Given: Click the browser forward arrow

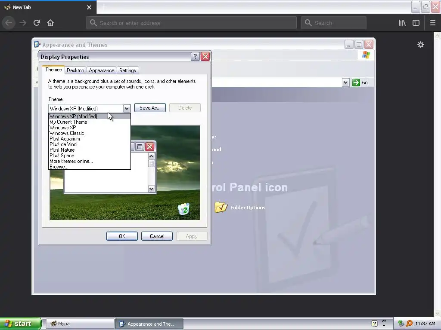Looking at the screenshot, I should point(23,23).
